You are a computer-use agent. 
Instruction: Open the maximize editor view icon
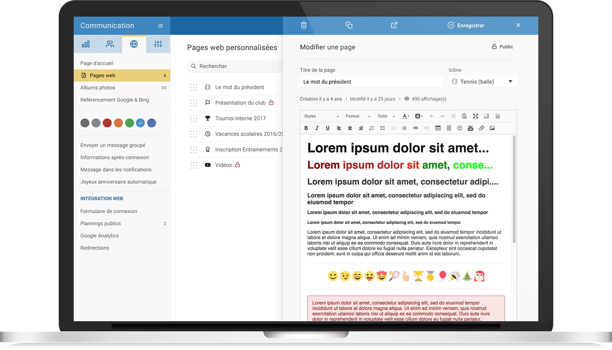point(476,116)
